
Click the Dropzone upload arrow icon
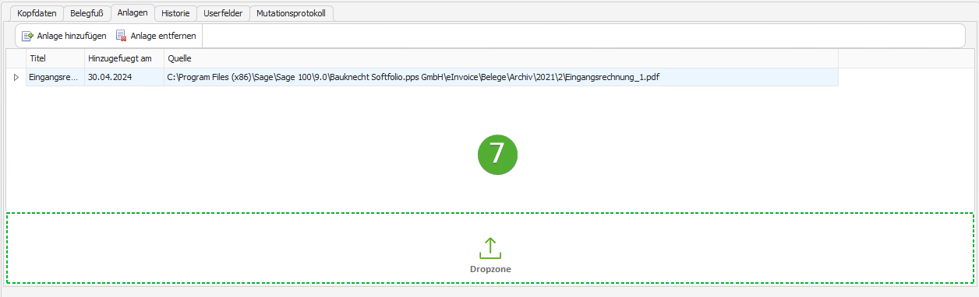click(490, 247)
